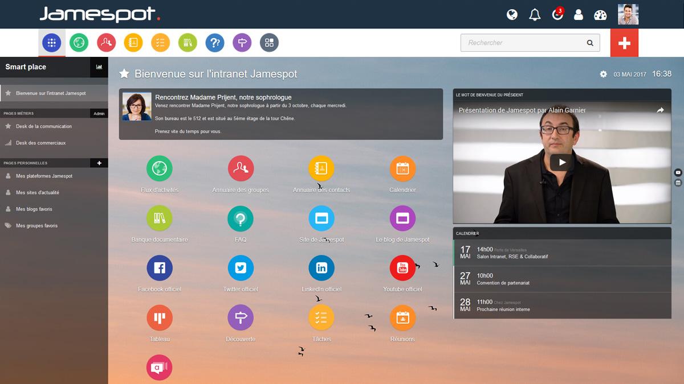The image size is (684, 384).
Task: Open the 28 MAI Prochaine réunion interne event
Action: click(563, 305)
